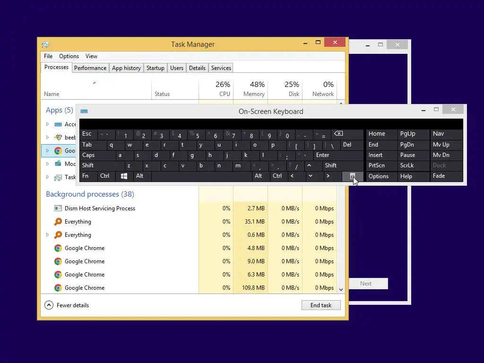
Task: Toggle the right Alt key
Action: pos(261,176)
